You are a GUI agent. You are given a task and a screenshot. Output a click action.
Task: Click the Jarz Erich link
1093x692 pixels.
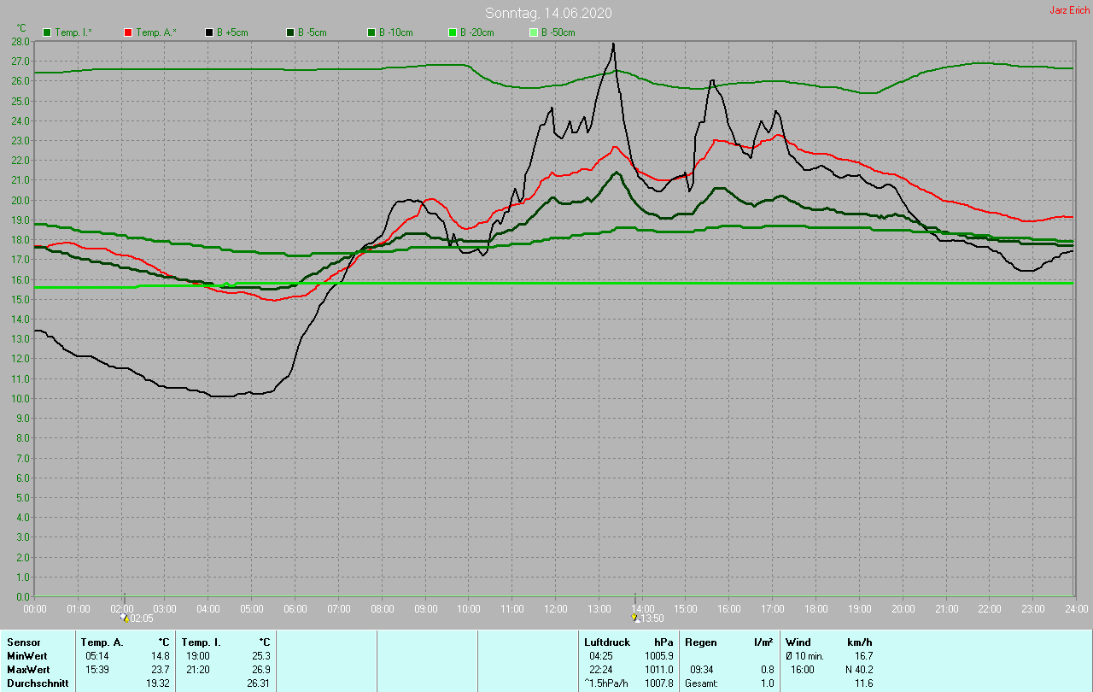[1069, 10]
